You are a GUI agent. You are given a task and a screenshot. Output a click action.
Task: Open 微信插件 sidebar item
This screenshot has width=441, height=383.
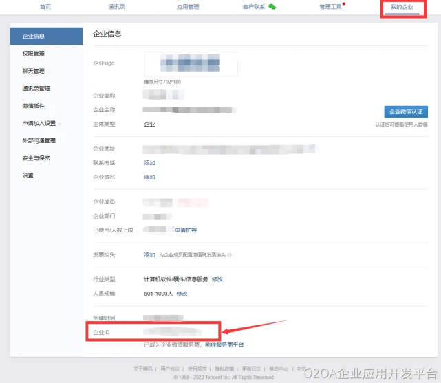[34, 106]
